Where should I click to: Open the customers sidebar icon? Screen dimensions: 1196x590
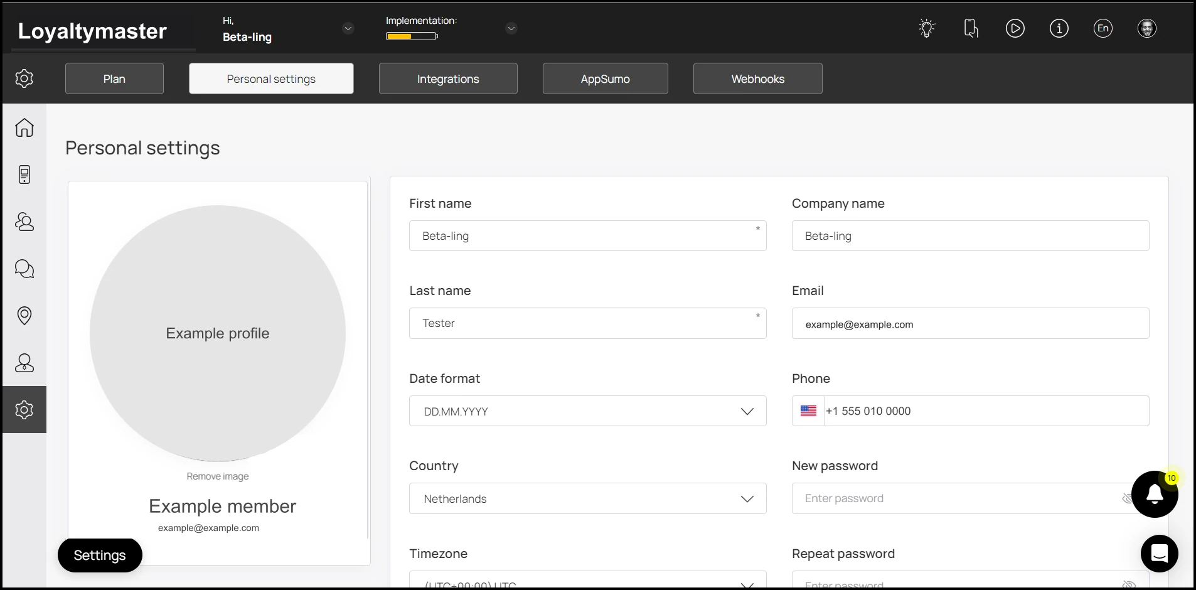pos(24,222)
